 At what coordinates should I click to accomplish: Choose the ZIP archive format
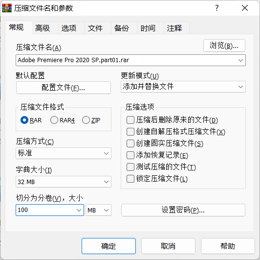click(86, 120)
